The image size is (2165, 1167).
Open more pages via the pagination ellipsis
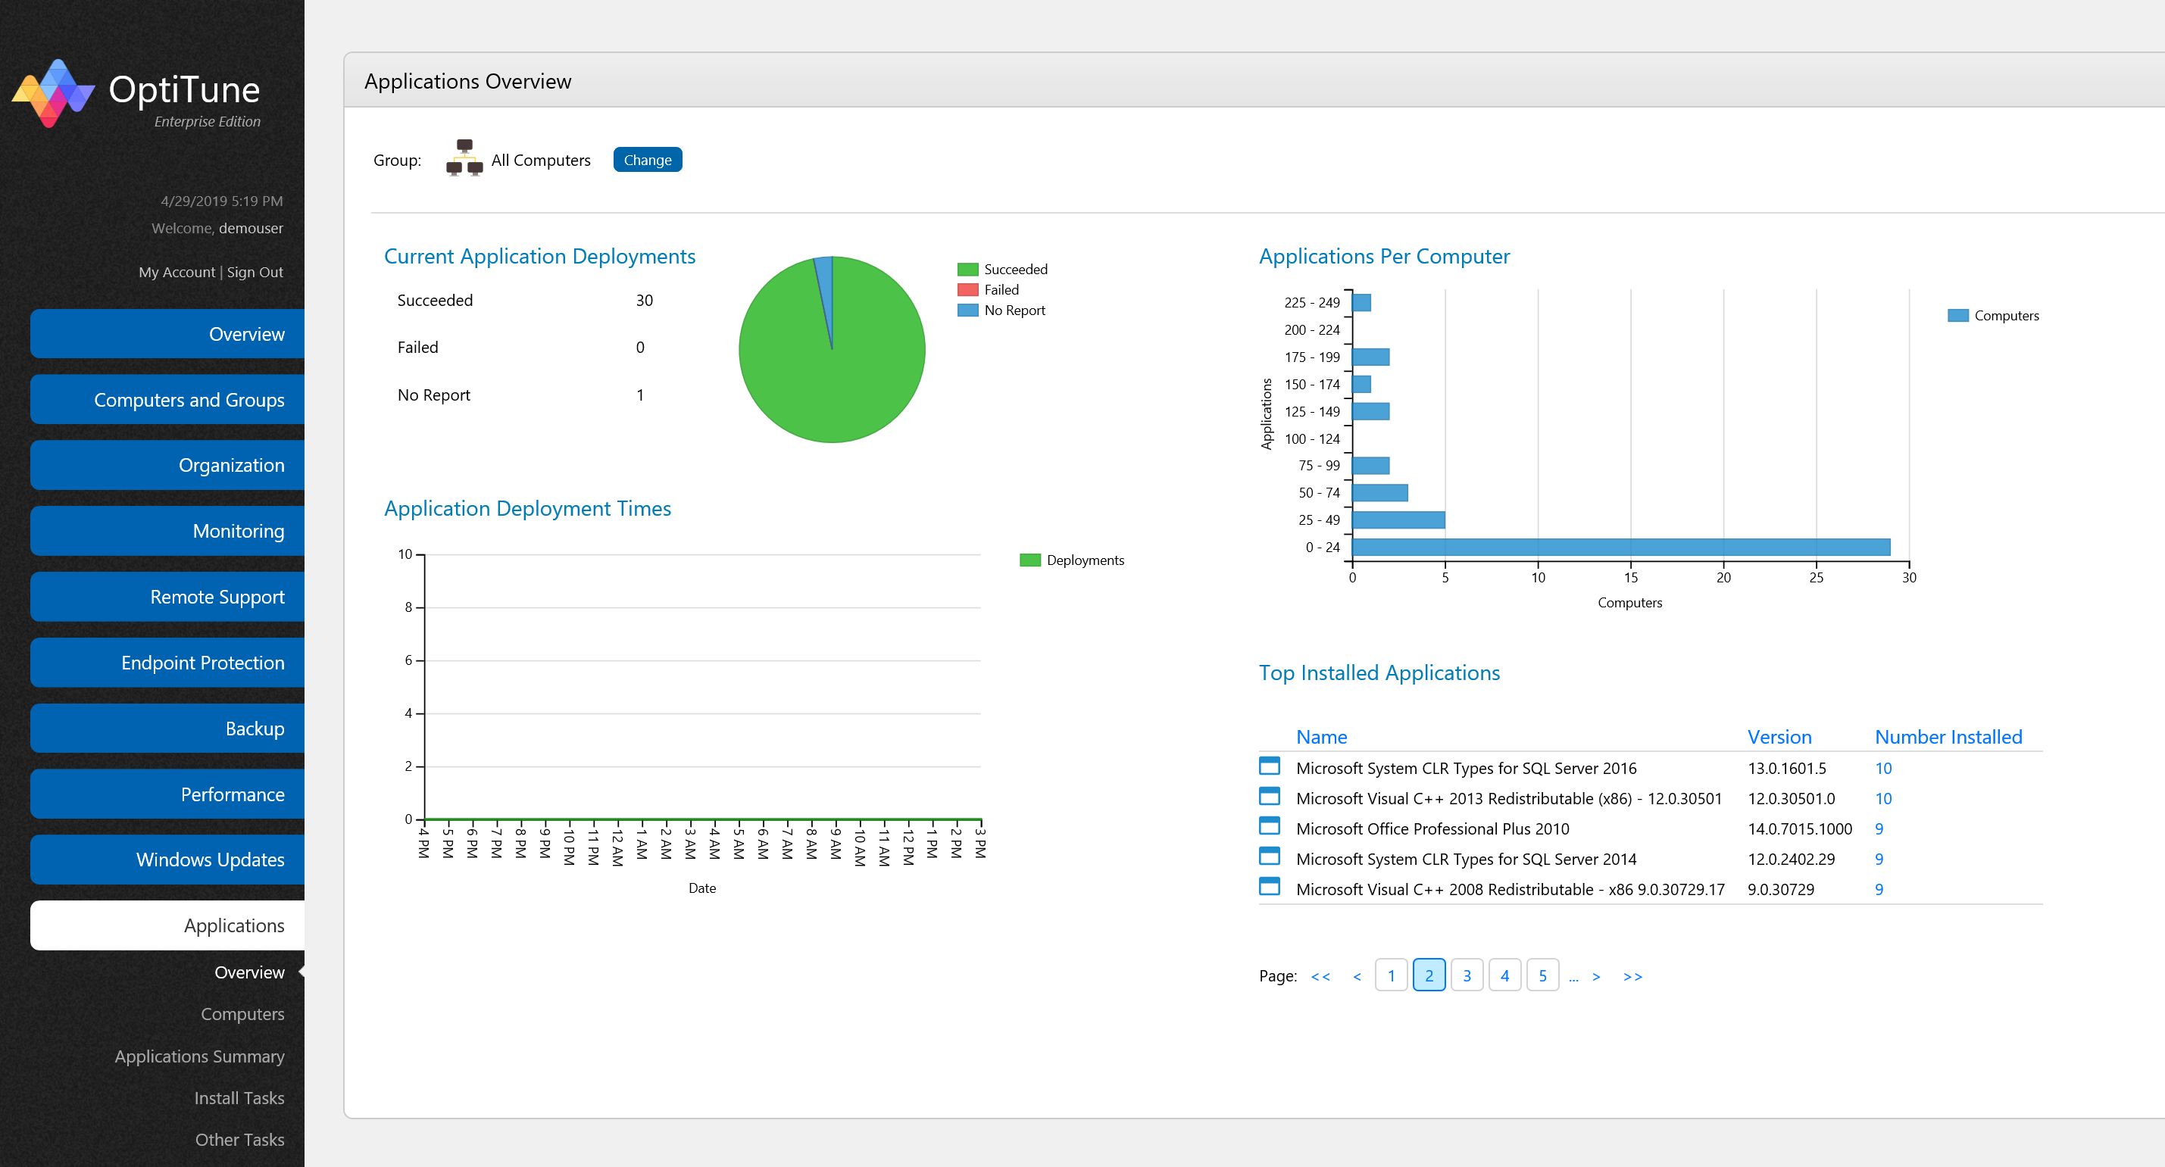pyautogui.click(x=1573, y=975)
